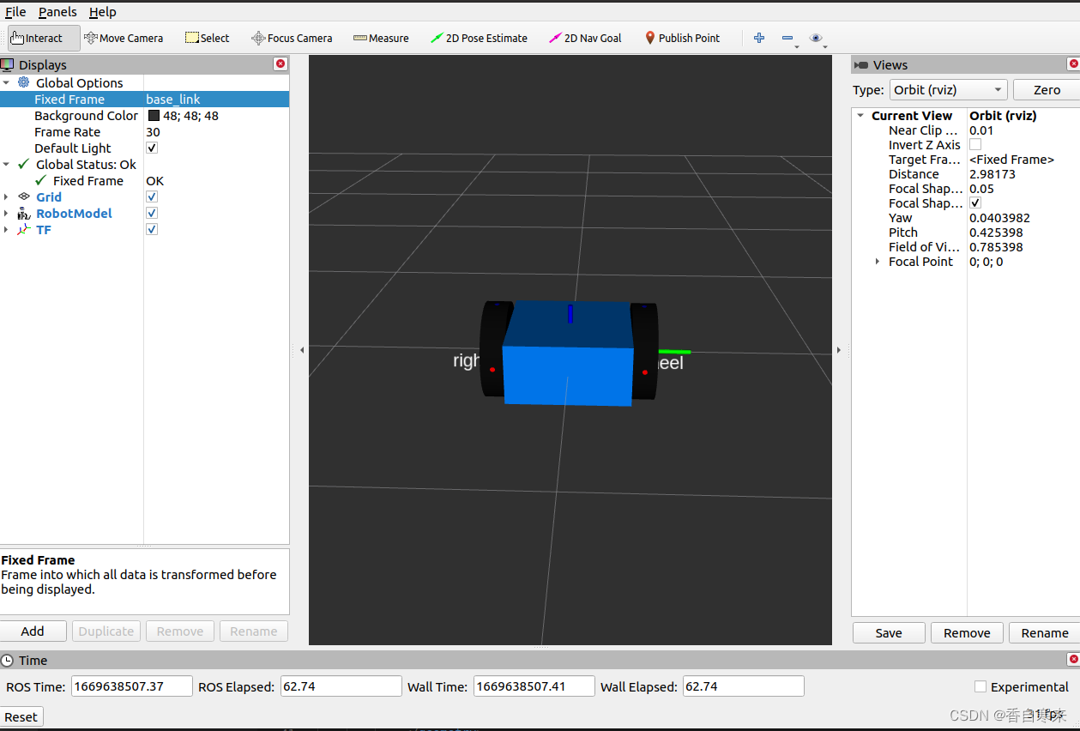Click the ROS Time field
This screenshot has width=1080, height=731.
tap(131, 686)
